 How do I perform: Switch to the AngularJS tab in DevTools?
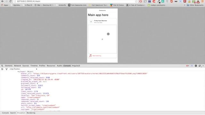76,66
